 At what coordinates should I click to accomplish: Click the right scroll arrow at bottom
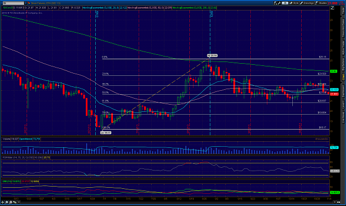(335, 202)
